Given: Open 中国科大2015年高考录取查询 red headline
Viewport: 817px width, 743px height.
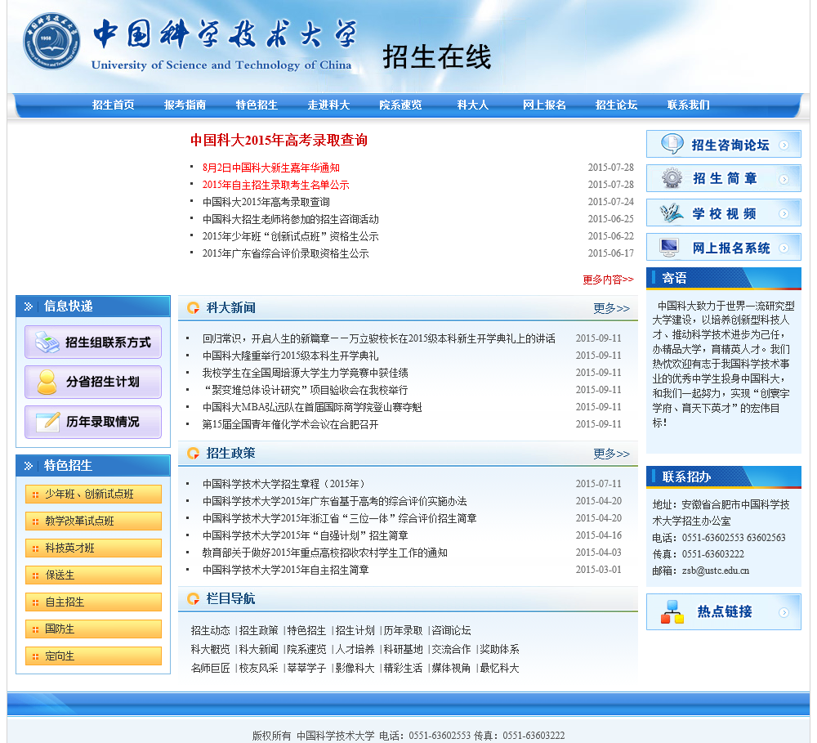Looking at the screenshot, I should tap(279, 141).
